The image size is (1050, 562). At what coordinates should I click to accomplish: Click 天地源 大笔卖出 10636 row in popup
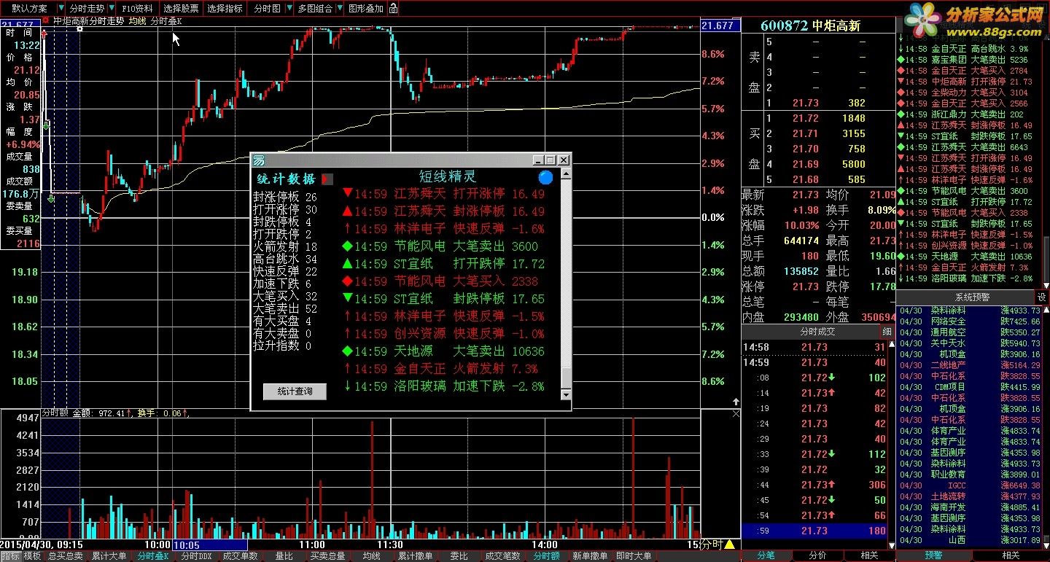pos(444,351)
